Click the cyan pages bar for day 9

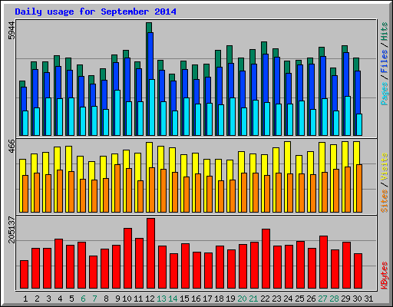[x=117, y=113]
